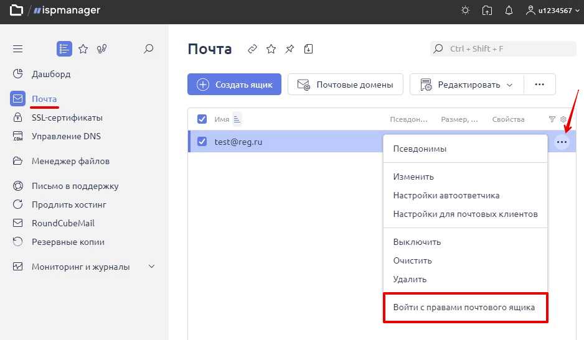Image resolution: width=584 pixels, height=340 pixels.
Task: Open the sidebar search magnifier
Action: pyautogui.click(x=148, y=48)
